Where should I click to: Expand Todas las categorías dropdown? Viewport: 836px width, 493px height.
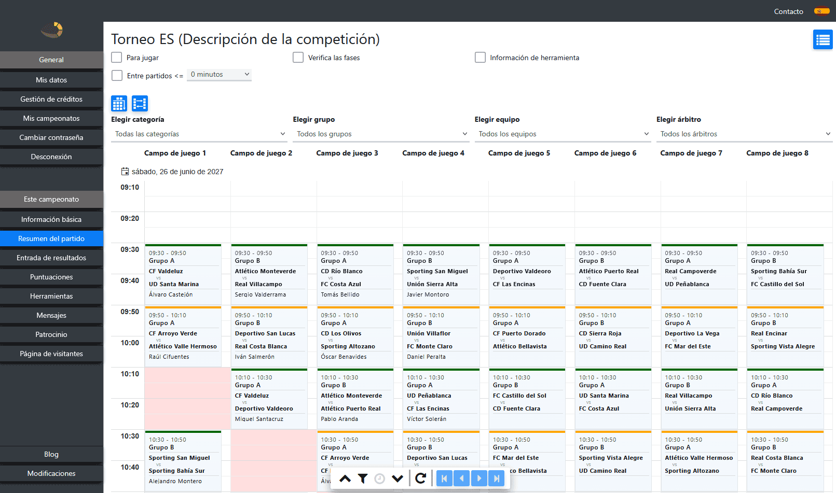(x=199, y=134)
